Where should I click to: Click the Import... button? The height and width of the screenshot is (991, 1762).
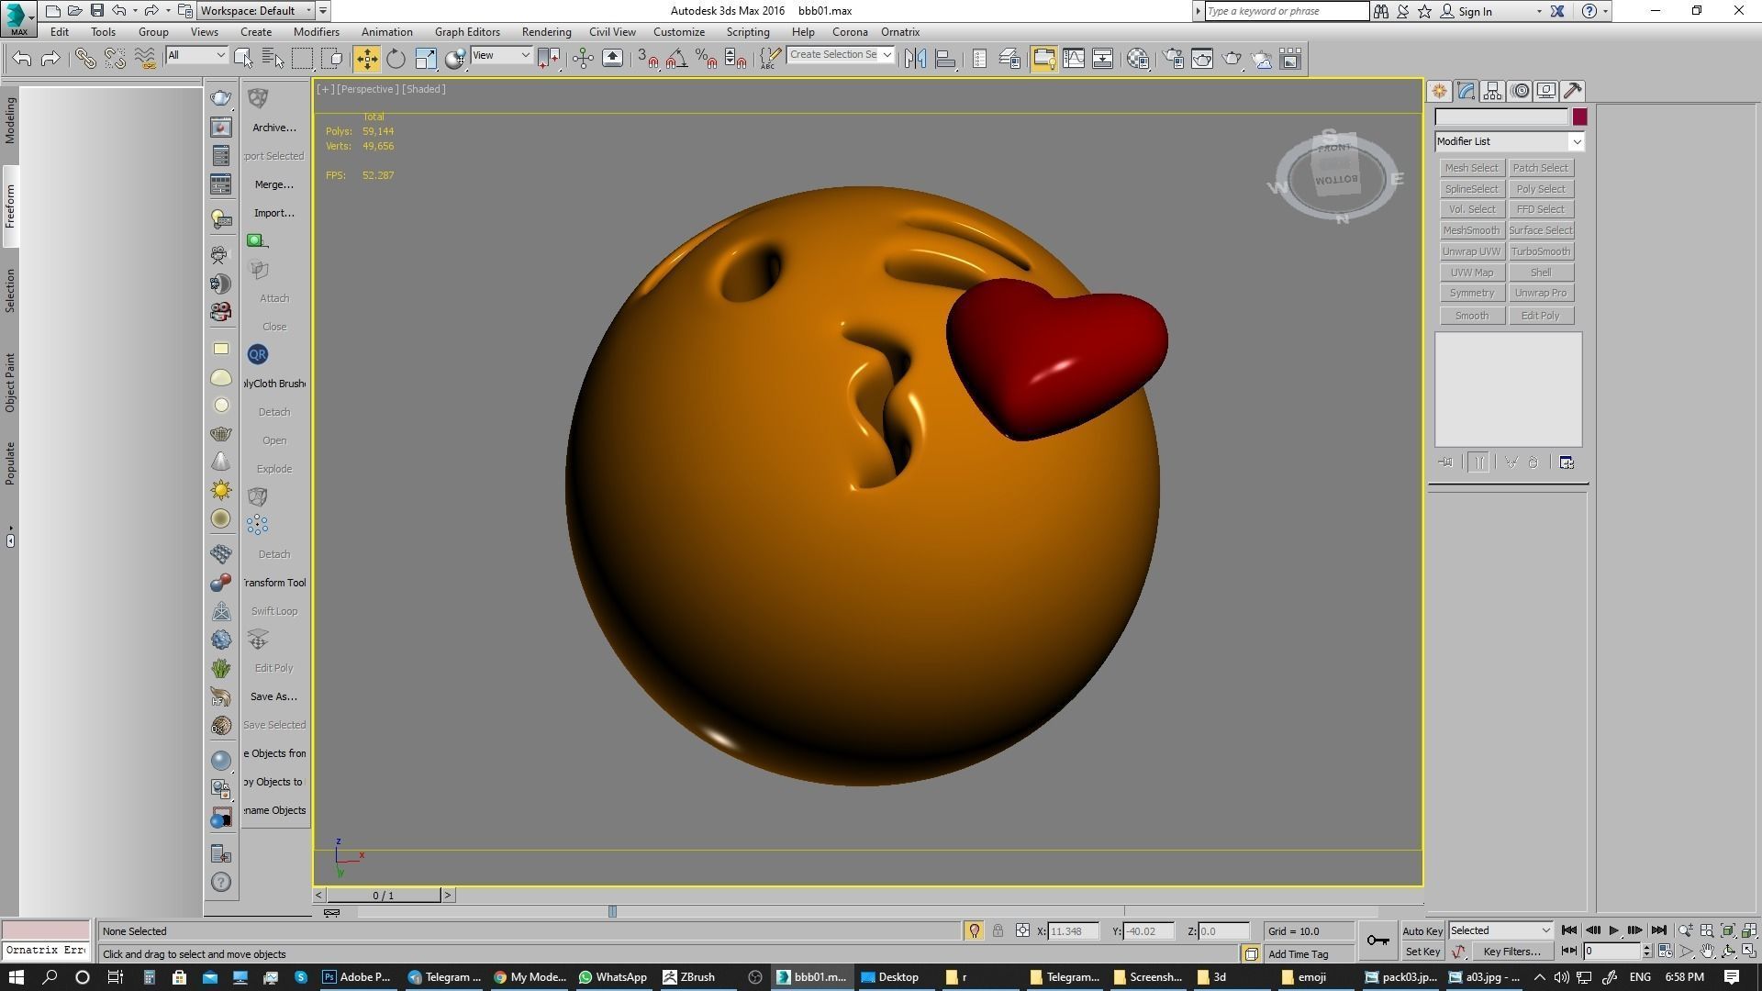click(x=273, y=213)
